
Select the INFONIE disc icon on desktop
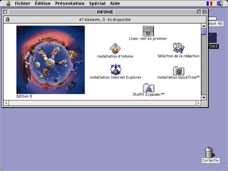coord(213,38)
